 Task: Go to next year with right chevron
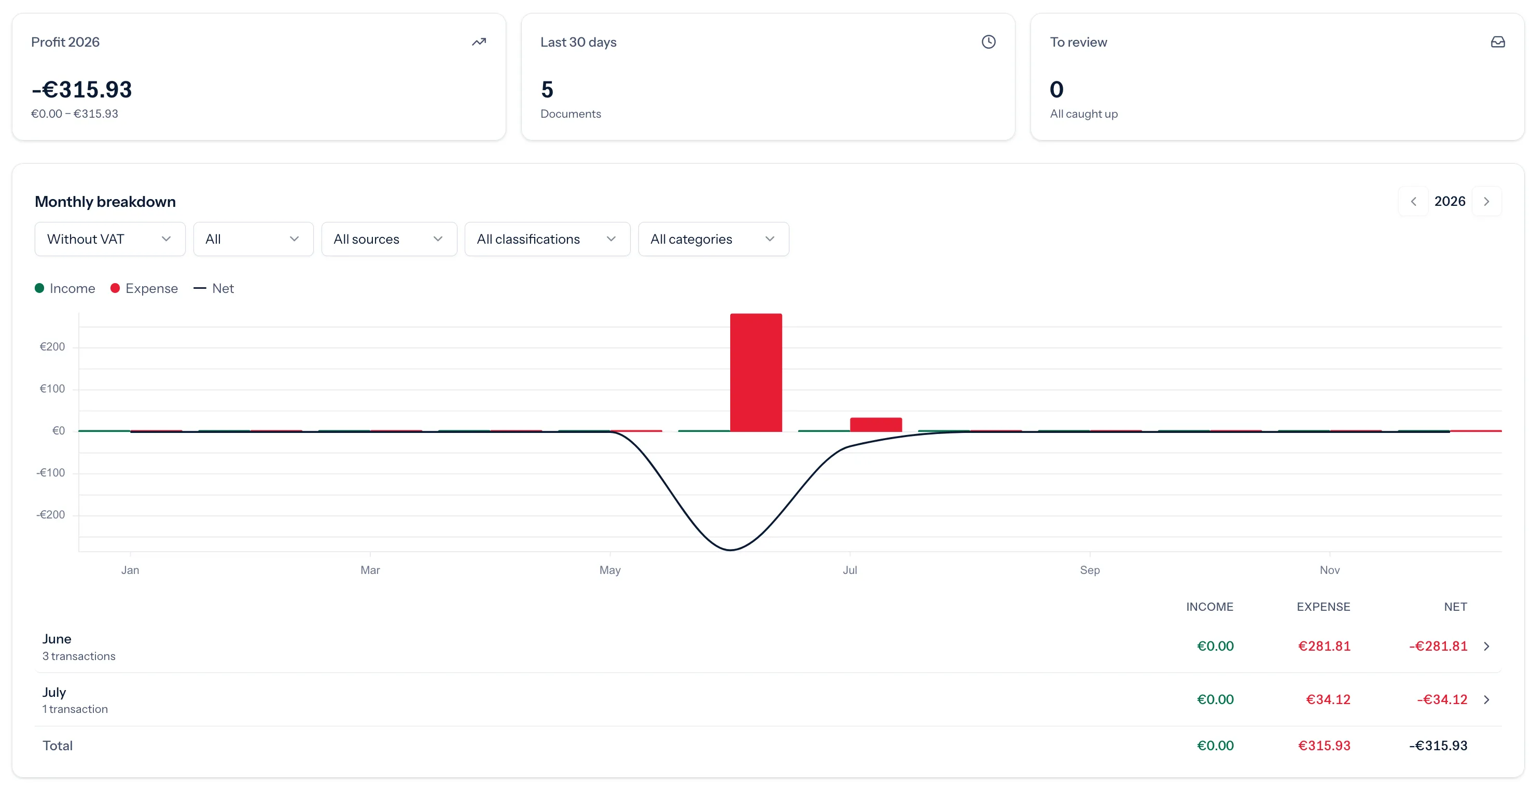[1486, 201]
